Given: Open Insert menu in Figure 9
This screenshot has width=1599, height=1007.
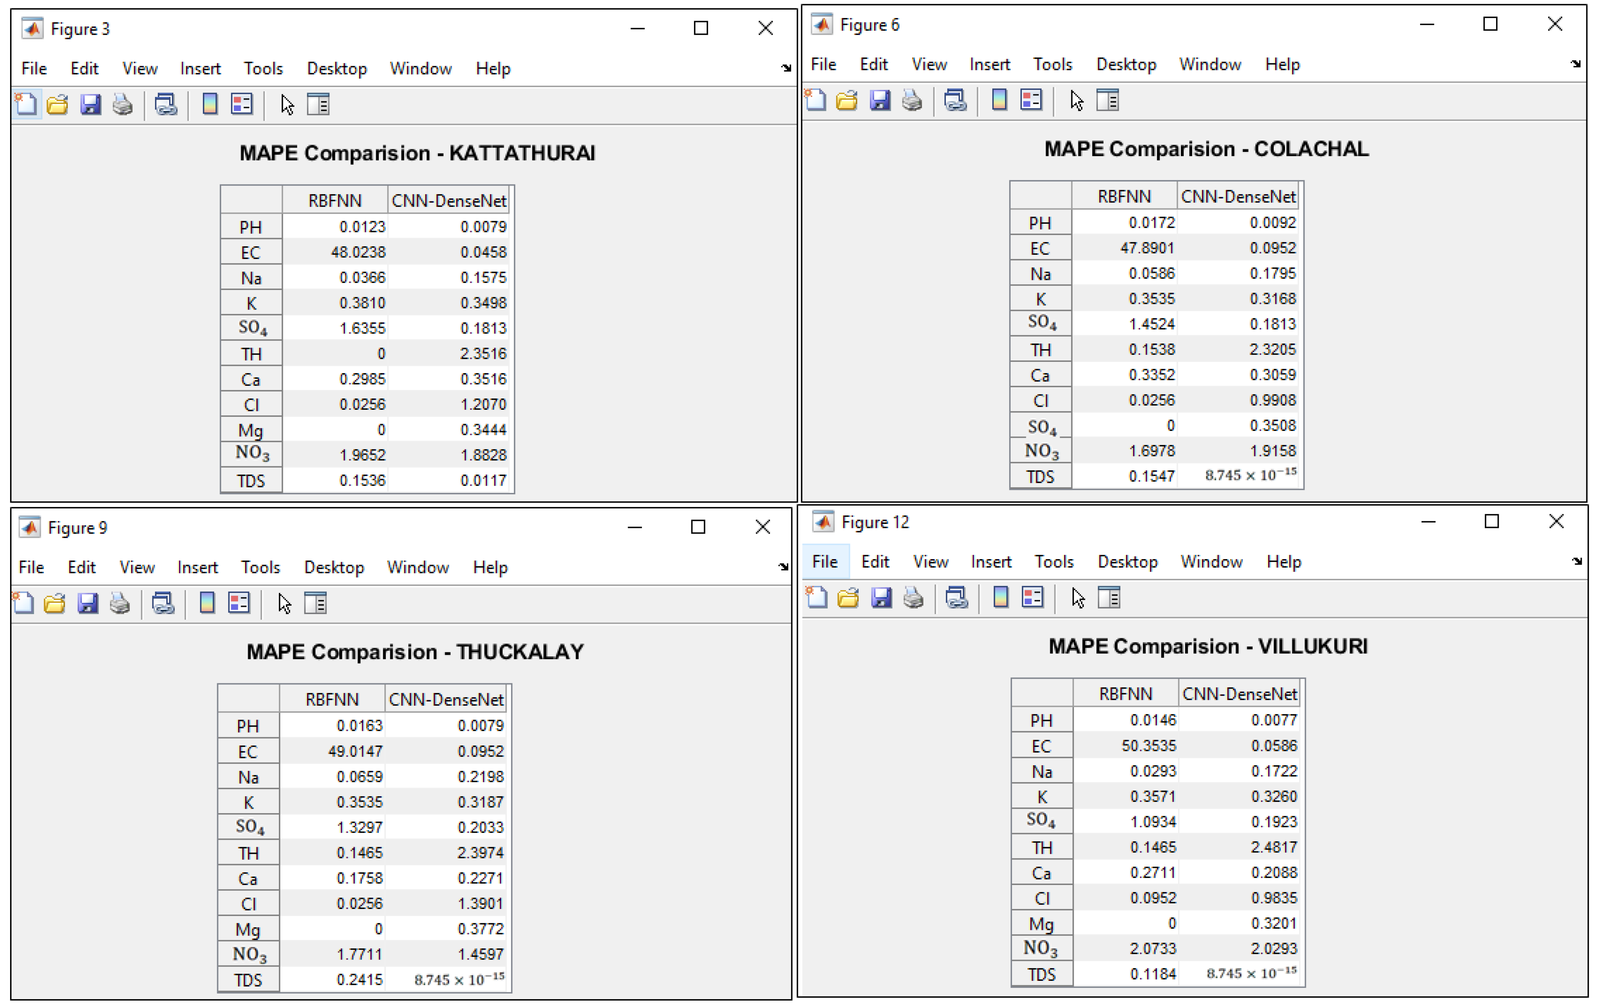Looking at the screenshot, I should click(x=197, y=567).
